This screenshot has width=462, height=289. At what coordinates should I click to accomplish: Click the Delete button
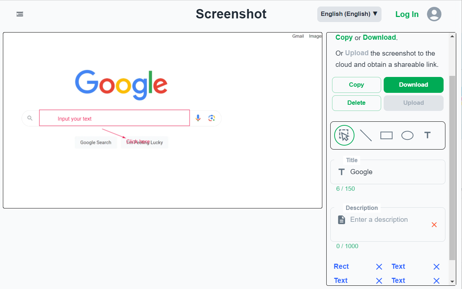(356, 103)
